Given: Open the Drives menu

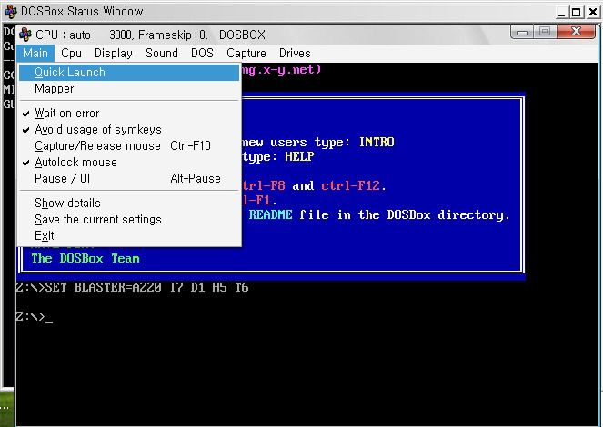Looking at the screenshot, I should pos(295,53).
